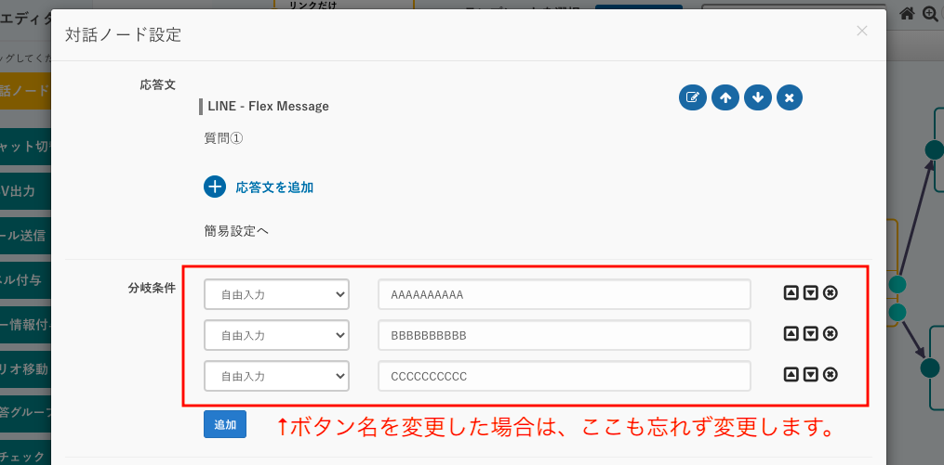Open the 自由入力 dropdown for the AAAAAAAAAA row
Screen dimensions: 944x465
point(276,295)
